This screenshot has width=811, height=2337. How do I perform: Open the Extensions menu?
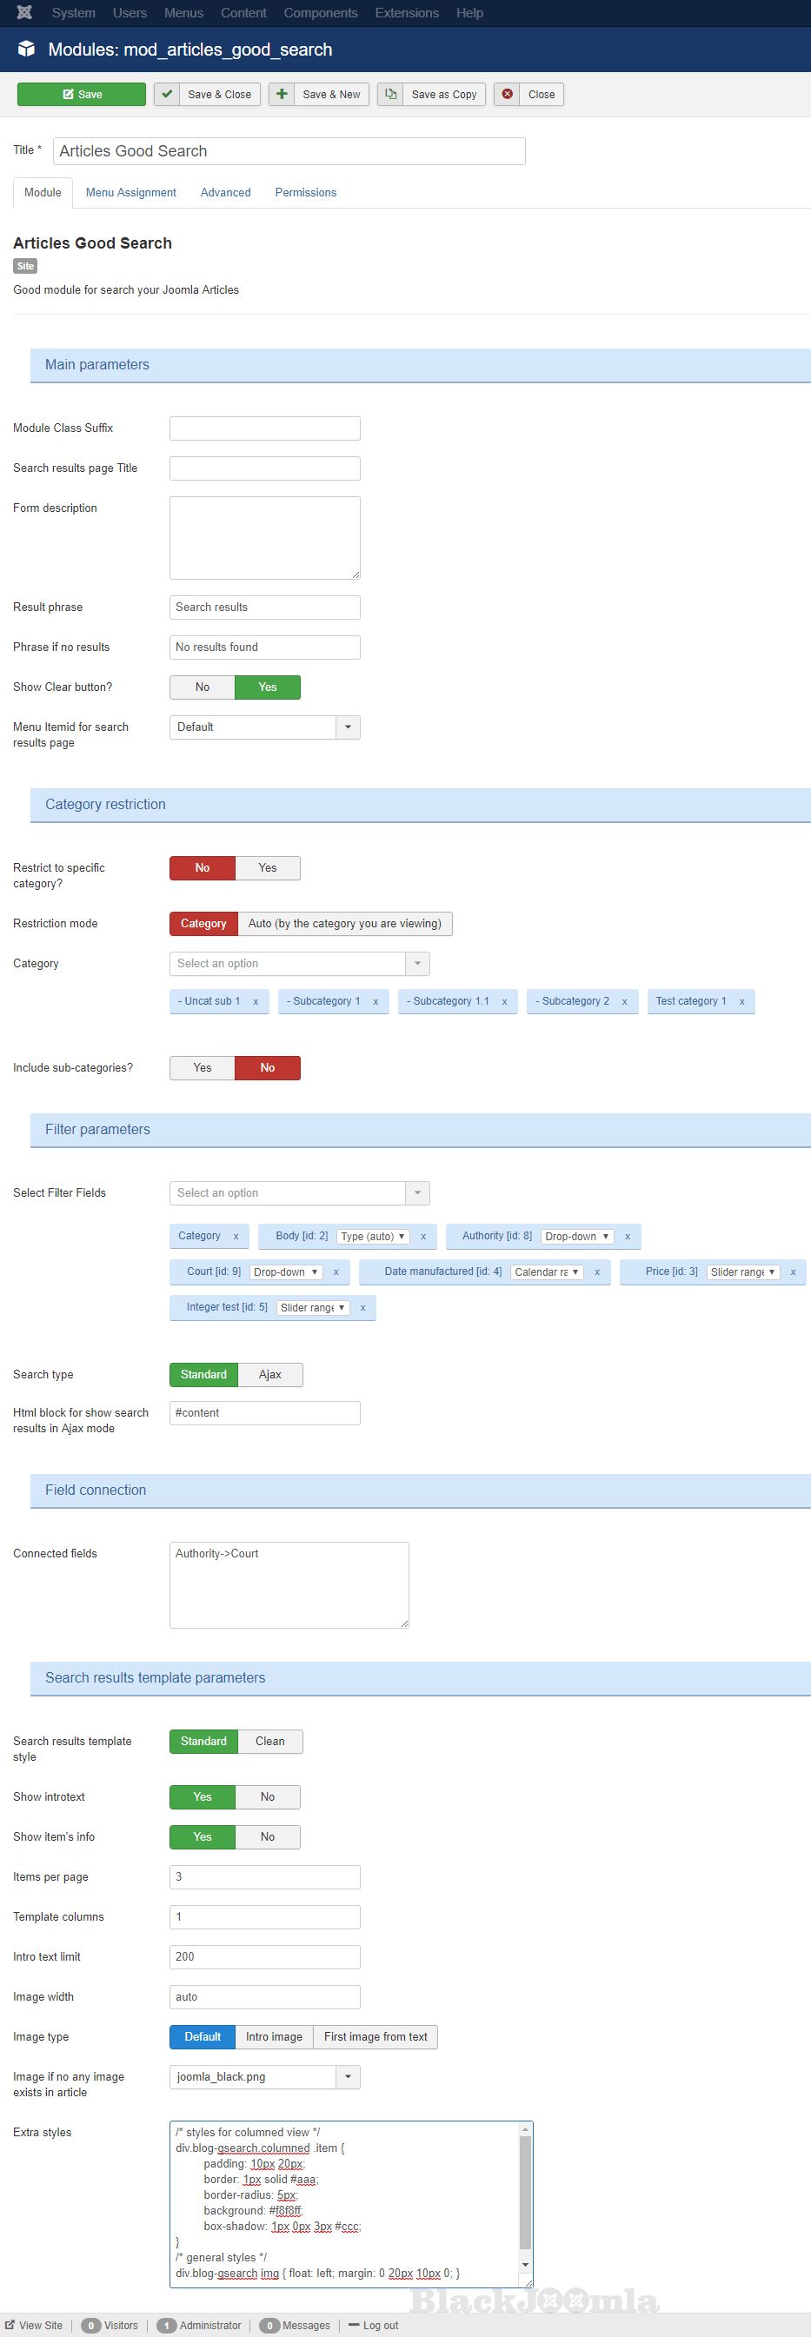[407, 13]
